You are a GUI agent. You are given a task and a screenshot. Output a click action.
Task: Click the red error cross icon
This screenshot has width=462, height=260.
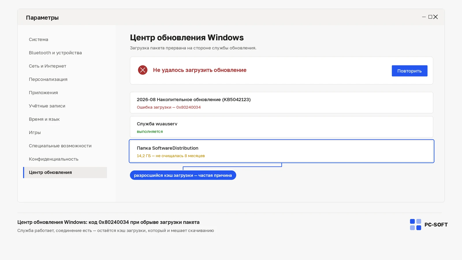click(143, 70)
